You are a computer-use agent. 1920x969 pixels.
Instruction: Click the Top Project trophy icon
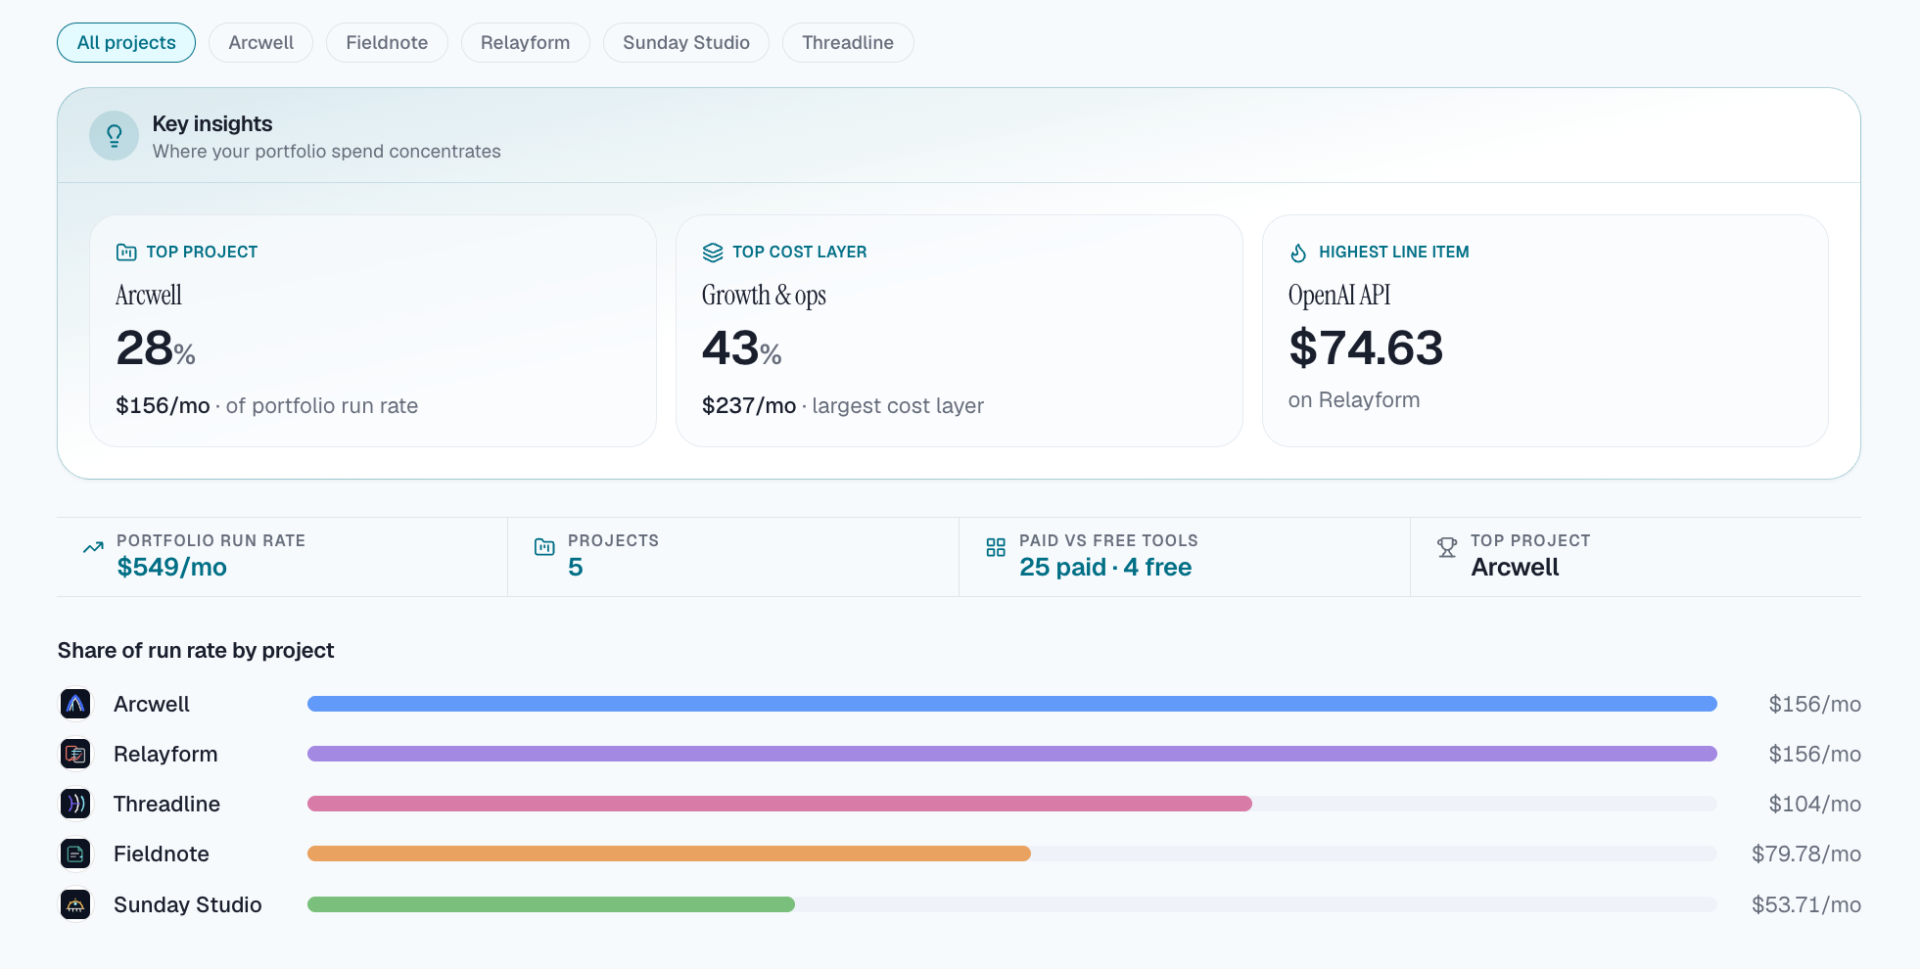click(x=1447, y=547)
